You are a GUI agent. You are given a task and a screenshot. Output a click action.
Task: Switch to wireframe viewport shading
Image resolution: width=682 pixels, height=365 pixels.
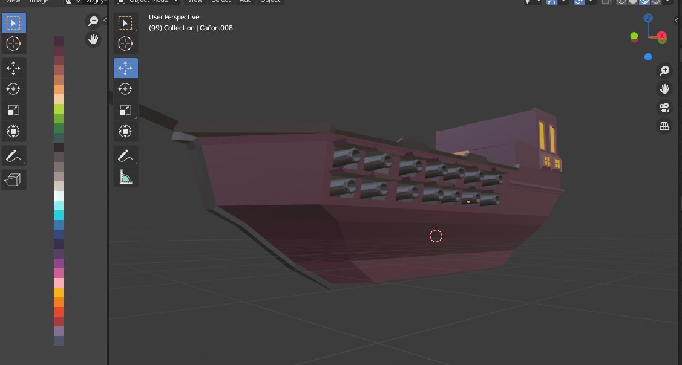[x=621, y=1]
